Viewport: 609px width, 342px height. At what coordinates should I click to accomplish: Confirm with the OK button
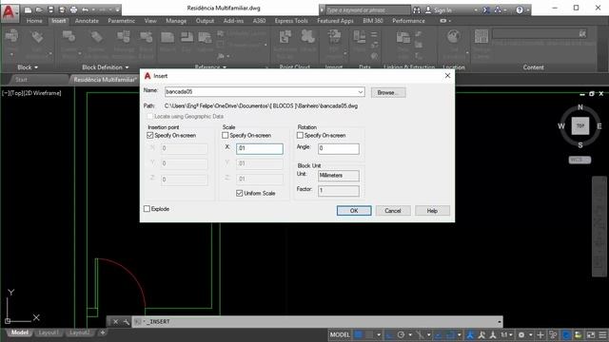click(354, 211)
